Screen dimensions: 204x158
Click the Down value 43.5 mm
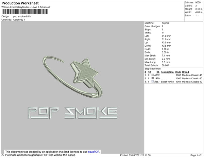coord(166,46)
